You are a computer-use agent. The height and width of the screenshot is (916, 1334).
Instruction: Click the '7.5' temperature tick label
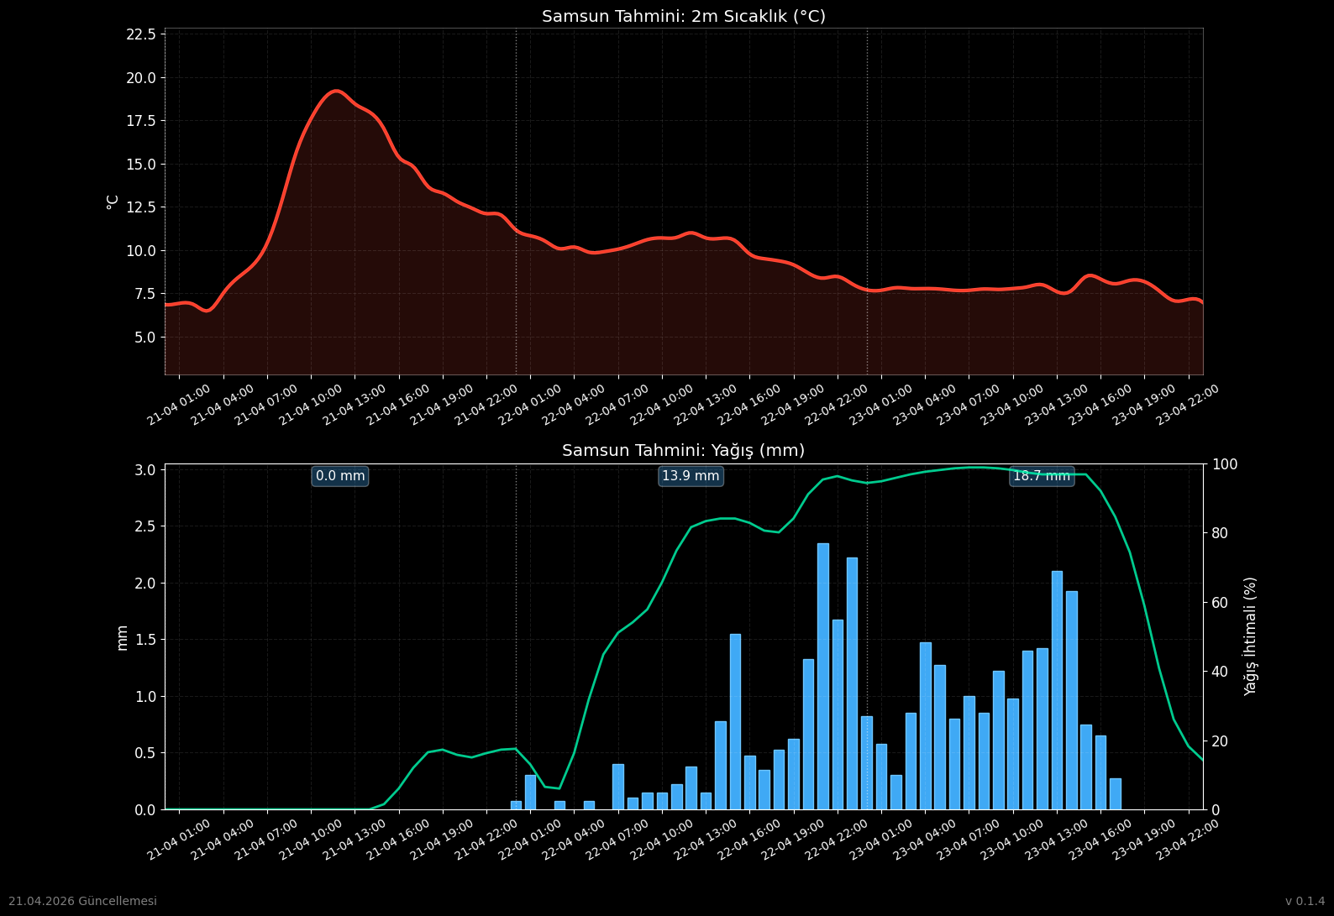click(x=144, y=294)
